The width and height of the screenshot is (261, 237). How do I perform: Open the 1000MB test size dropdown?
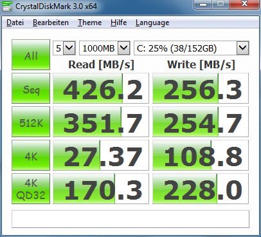coord(105,48)
